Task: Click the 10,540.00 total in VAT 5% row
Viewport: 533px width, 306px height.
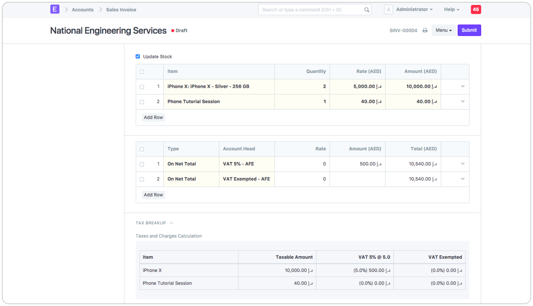Action: tap(413, 164)
